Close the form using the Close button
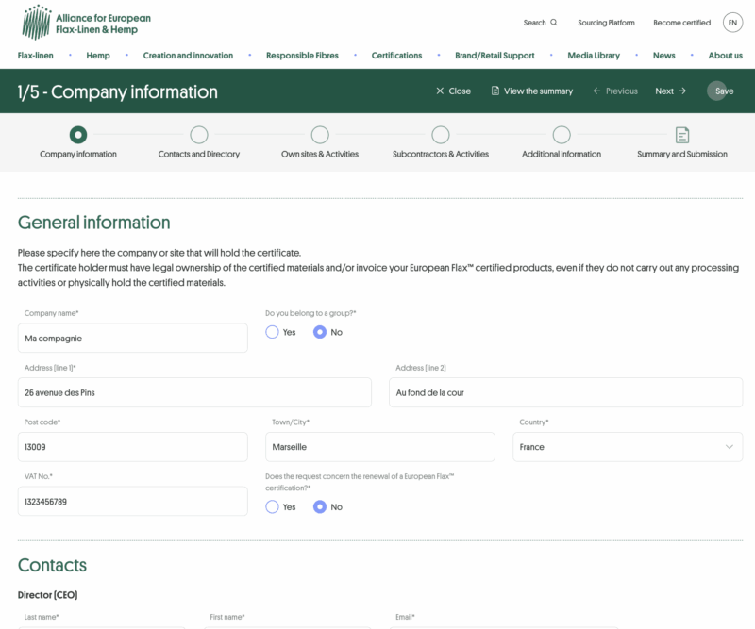The width and height of the screenshot is (755, 629). 453,91
